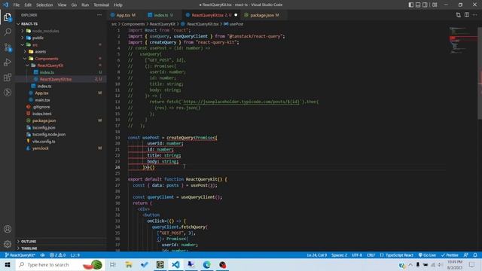Open File Explorer from the taskbar

(129, 264)
